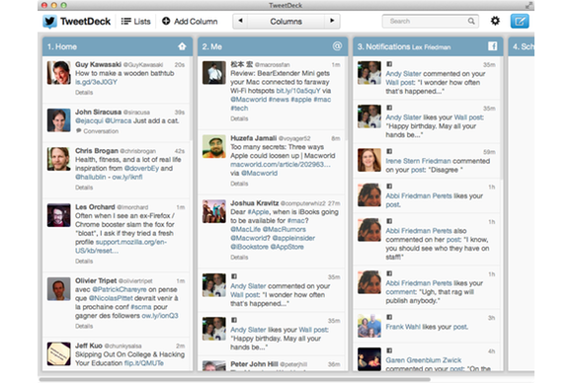
Task: Click the TweetDeck bird logo icon
Action: coord(49,22)
